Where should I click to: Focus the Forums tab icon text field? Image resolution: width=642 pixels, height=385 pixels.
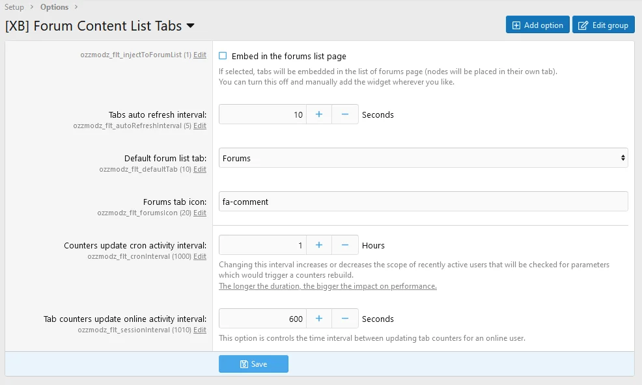tap(423, 202)
